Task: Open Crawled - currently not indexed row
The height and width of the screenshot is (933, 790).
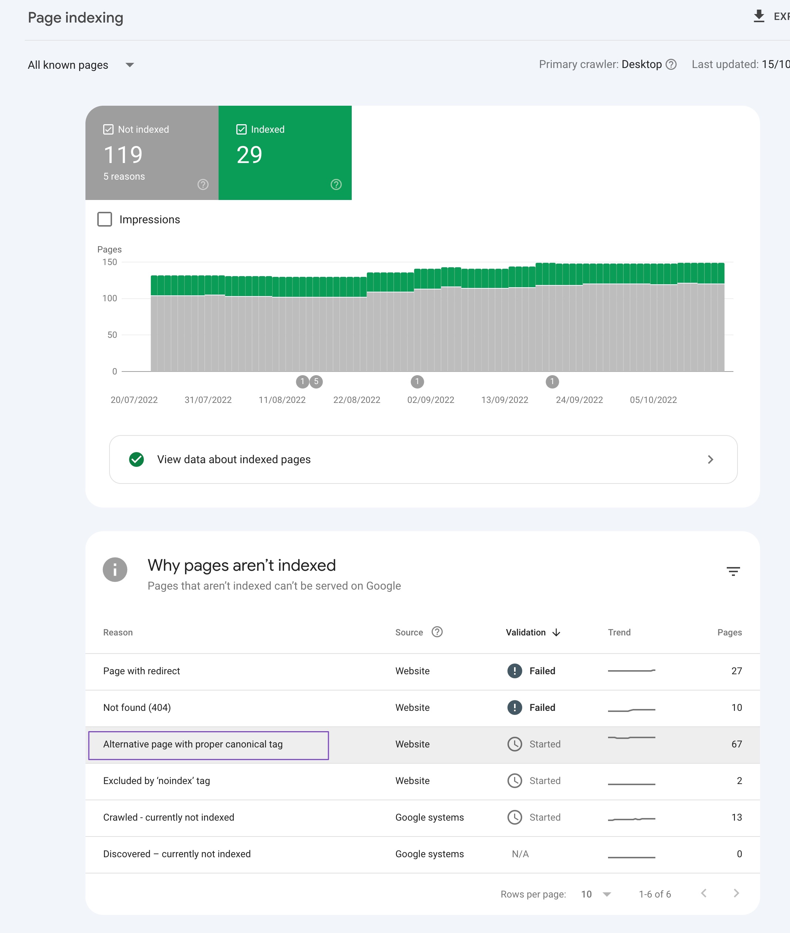Action: [168, 817]
